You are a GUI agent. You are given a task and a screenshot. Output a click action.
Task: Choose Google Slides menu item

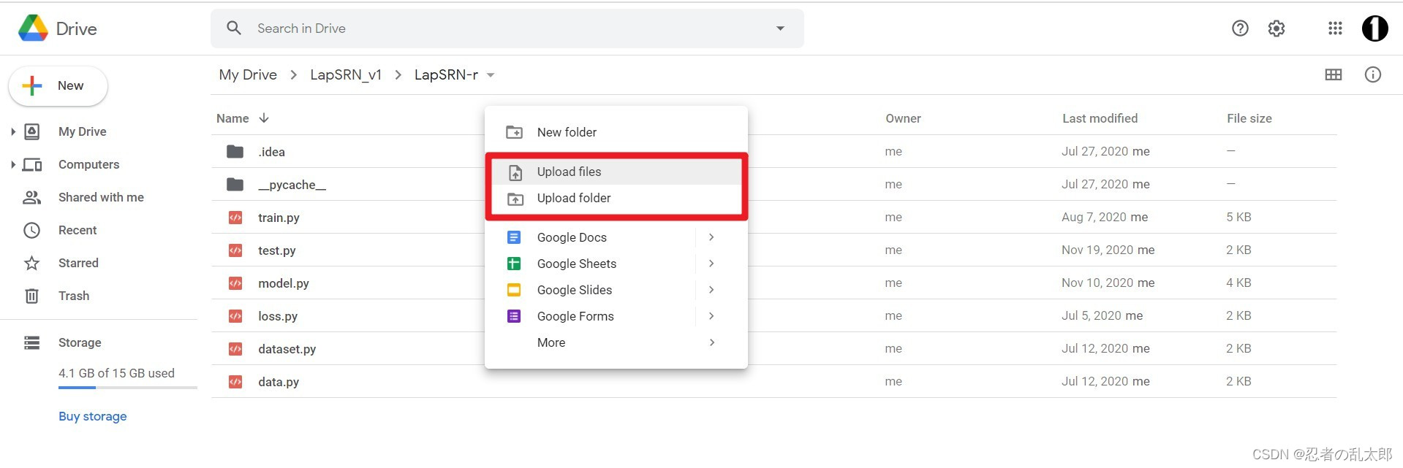[x=616, y=290]
